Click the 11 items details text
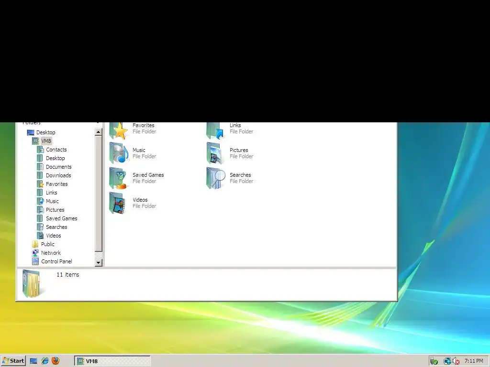Viewport: 490px width, 367px height. [x=68, y=275]
